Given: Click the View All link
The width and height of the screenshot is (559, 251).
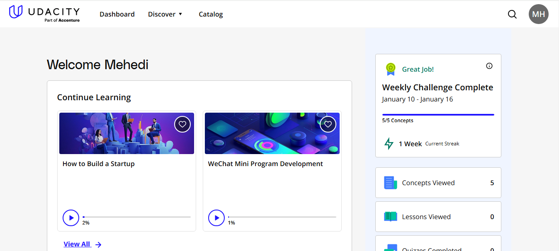Looking at the screenshot, I should 77,244.
